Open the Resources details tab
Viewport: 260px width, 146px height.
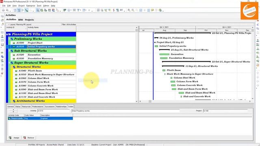pos(26,107)
